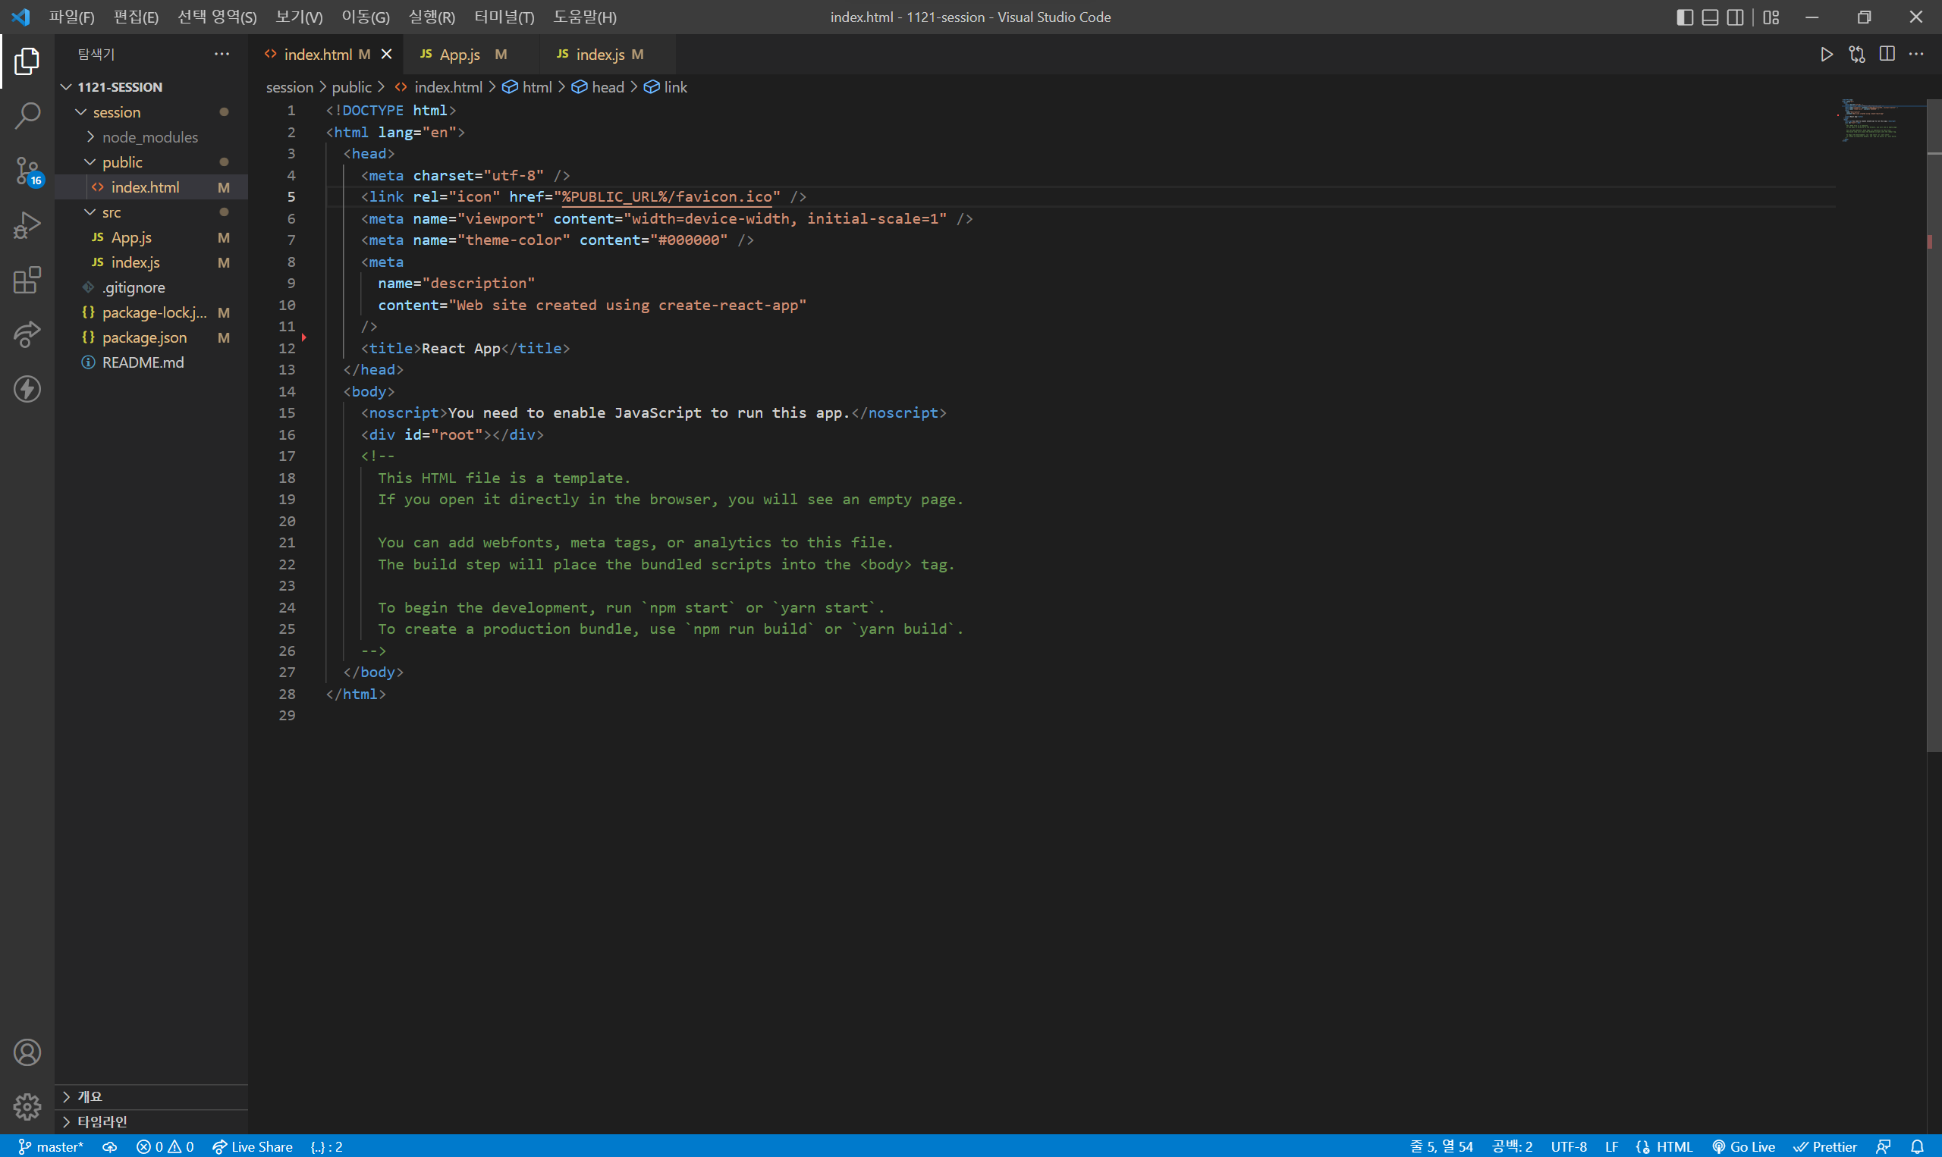Screen dimensions: 1942x1157
Task: Open the Accounts icon in activity bar
Action: point(27,1052)
